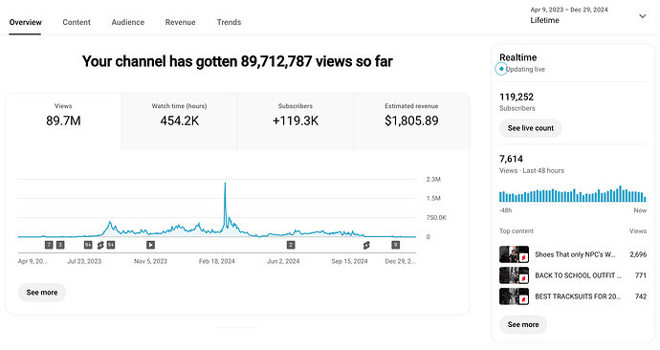
Task: Click the 119,252 subscribers count
Action: pos(517,98)
